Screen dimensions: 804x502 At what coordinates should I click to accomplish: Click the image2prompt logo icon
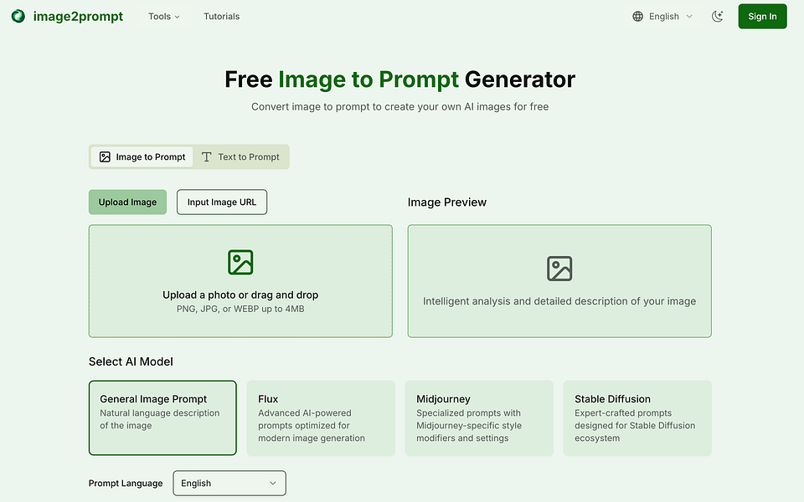(x=18, y=17)
